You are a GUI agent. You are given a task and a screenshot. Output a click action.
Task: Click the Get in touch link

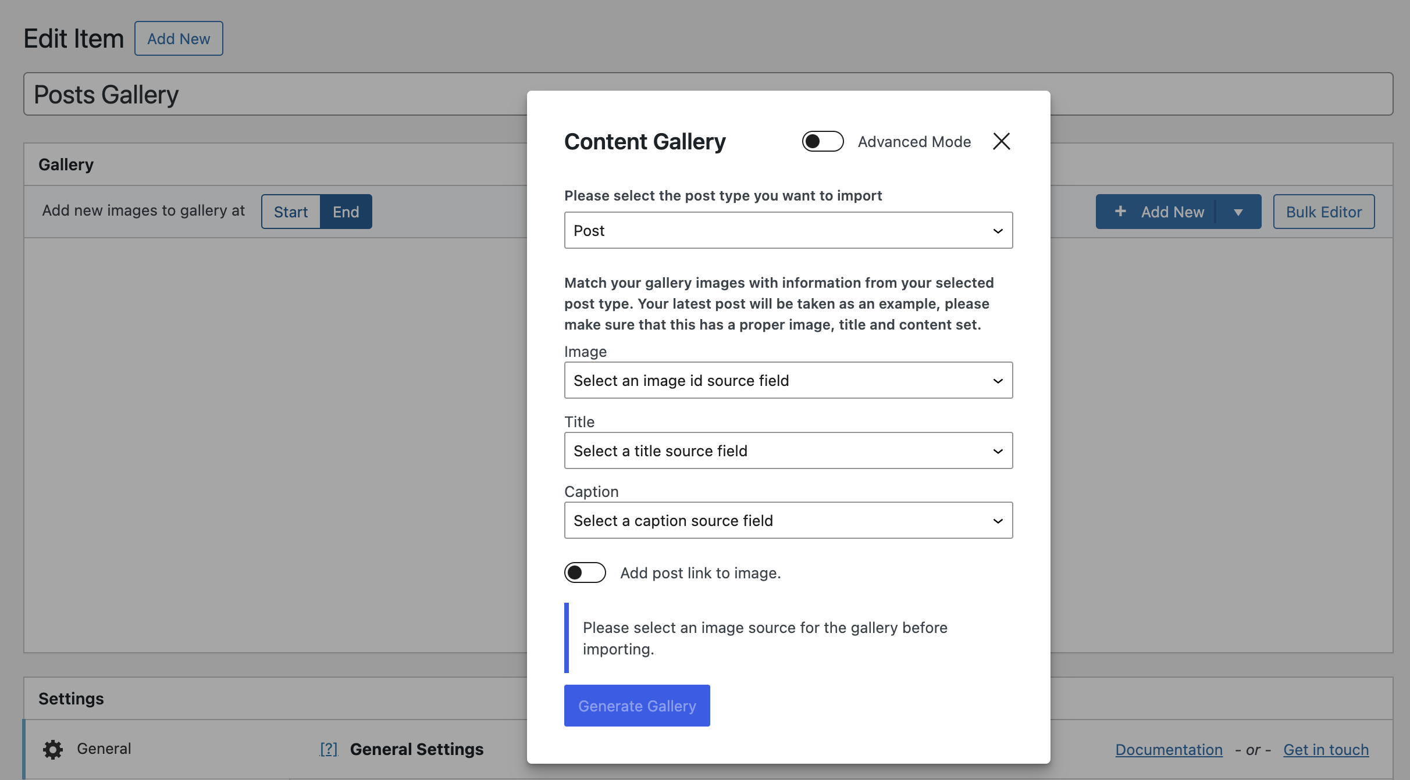coord(1326,750)
